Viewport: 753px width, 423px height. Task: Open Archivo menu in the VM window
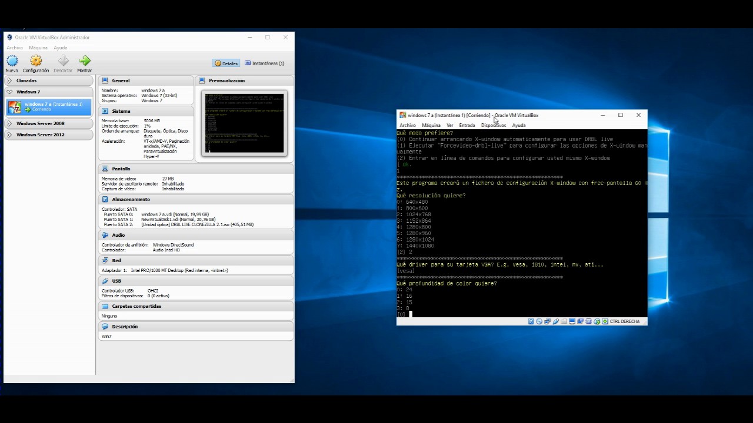coord(408,125)
